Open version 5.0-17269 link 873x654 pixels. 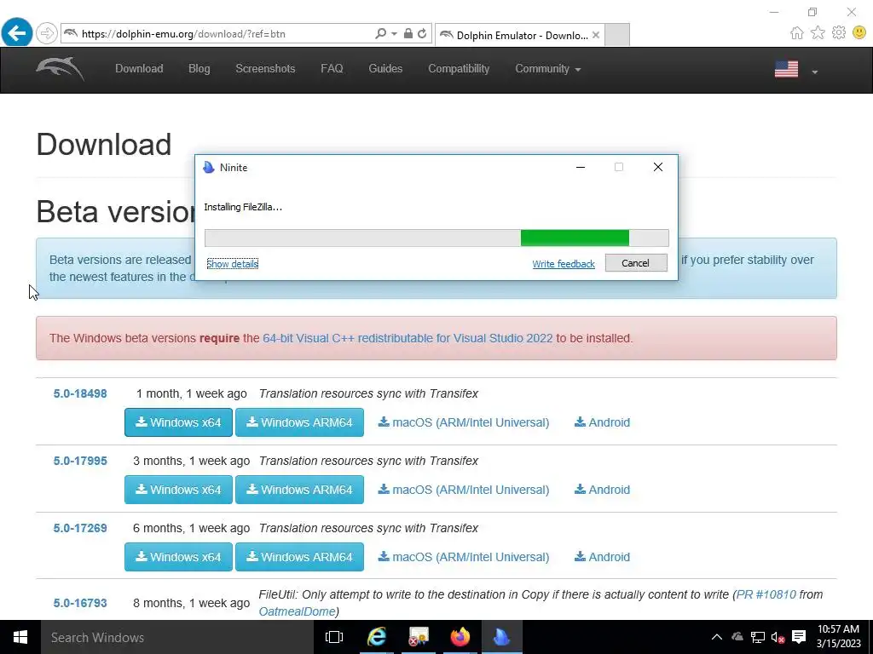(80, 528)
